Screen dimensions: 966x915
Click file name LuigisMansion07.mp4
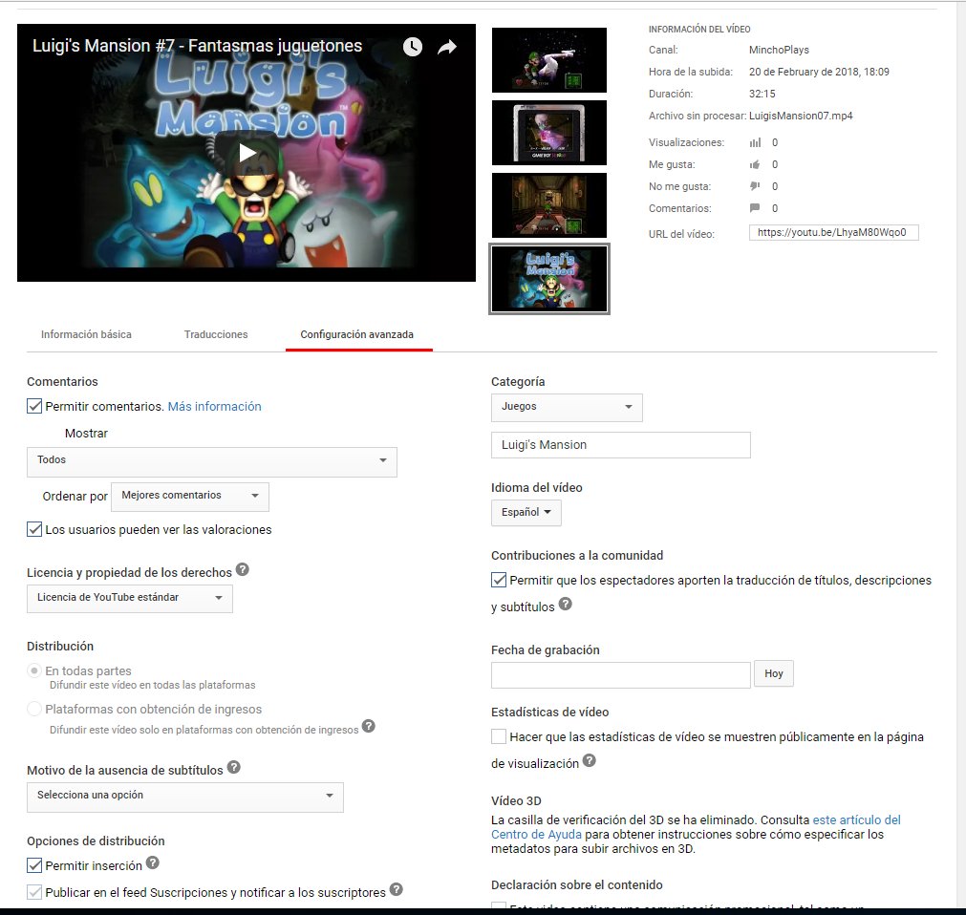(801, 116)
